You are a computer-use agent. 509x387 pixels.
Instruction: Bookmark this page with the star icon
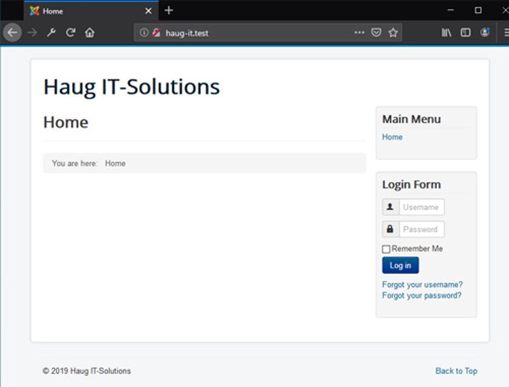point(393,33)
